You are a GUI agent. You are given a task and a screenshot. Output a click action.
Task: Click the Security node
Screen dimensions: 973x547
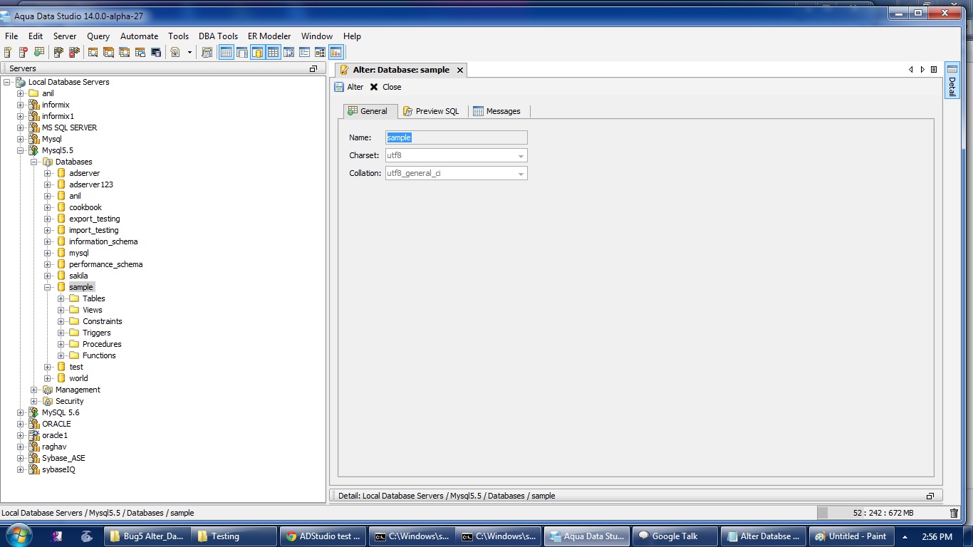point(69,401)
